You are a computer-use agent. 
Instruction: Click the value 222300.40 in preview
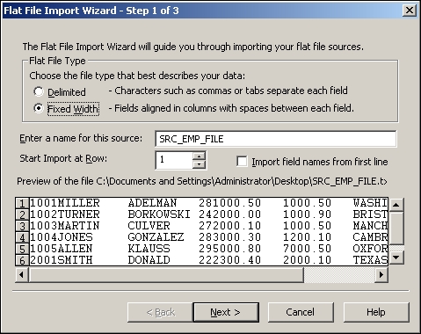229,260
